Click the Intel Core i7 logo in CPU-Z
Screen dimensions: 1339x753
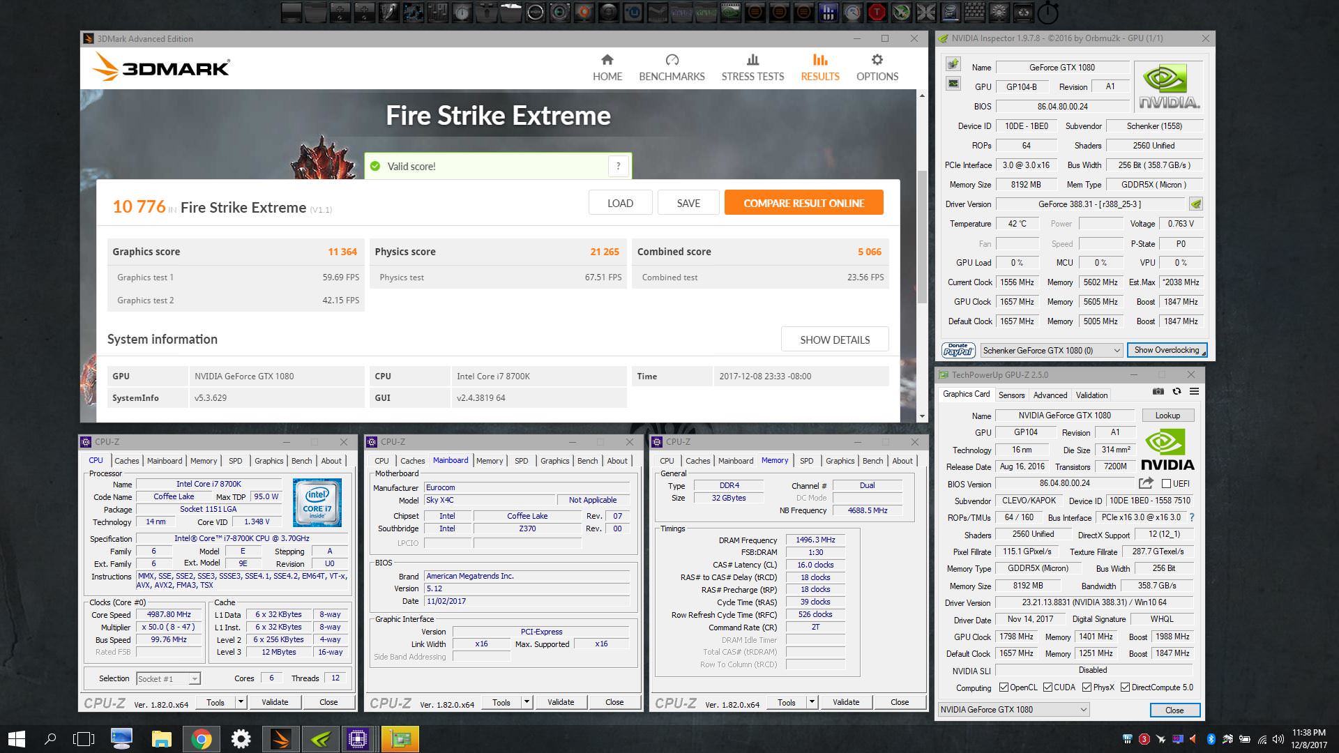[317, 503]
